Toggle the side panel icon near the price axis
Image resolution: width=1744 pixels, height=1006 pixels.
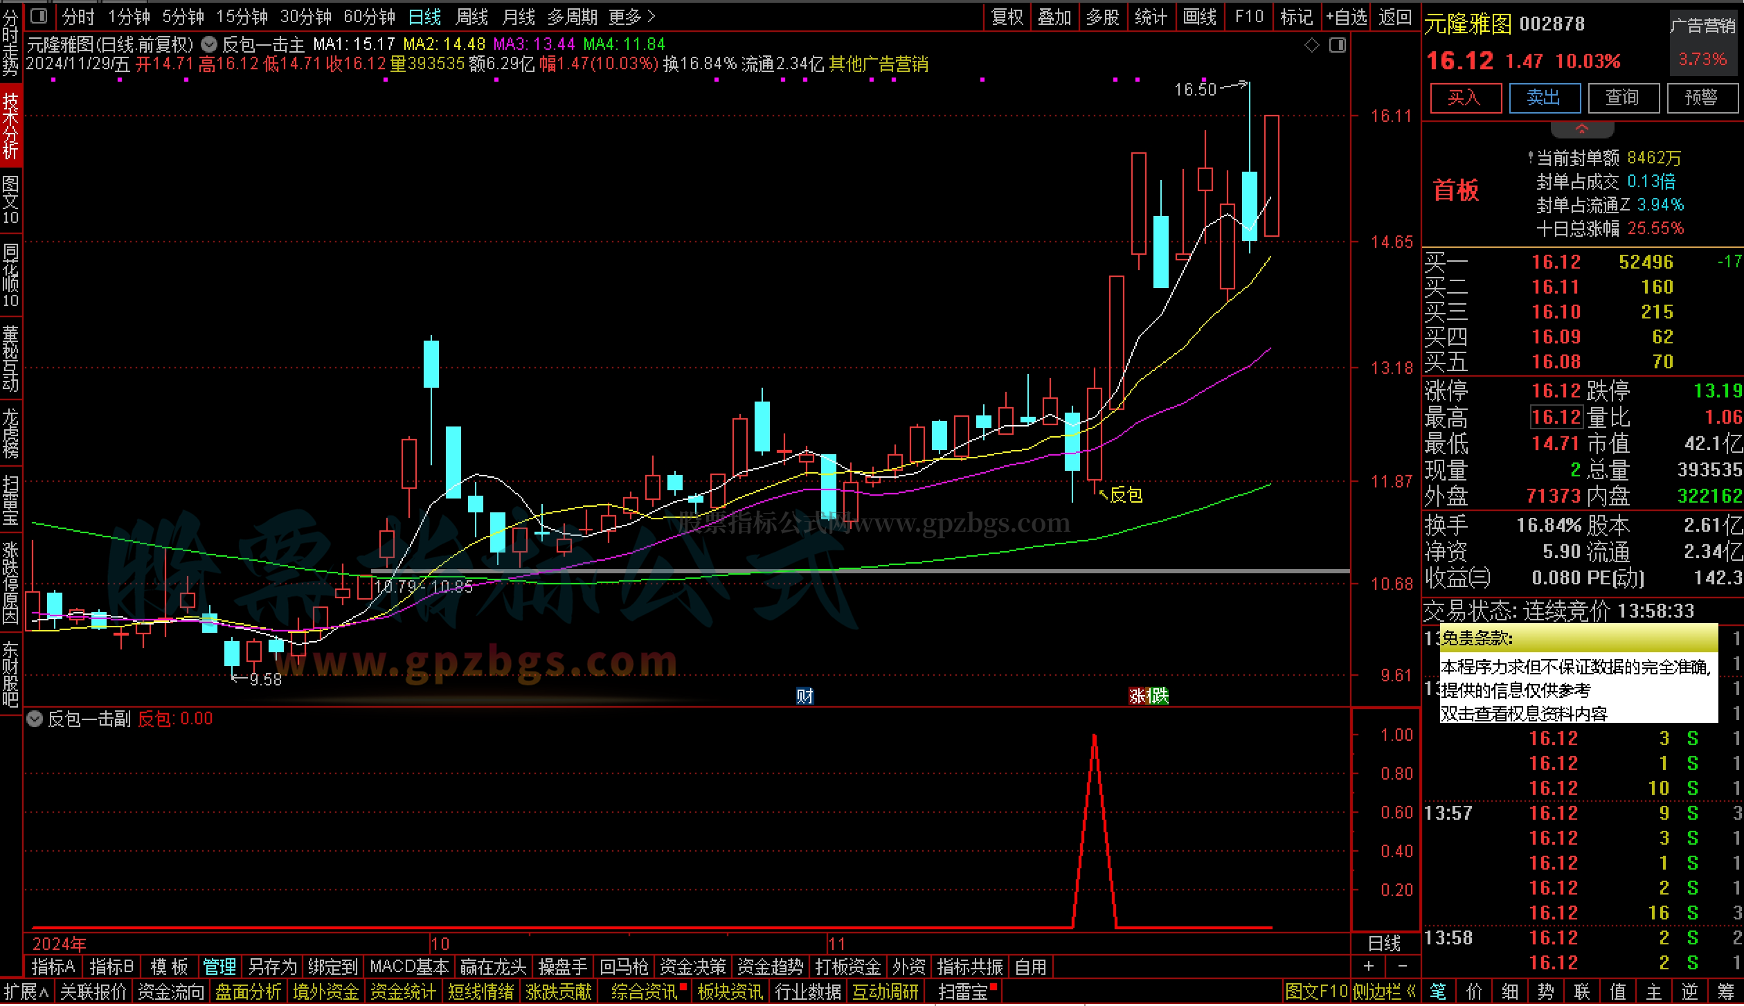coord(1338,46)
